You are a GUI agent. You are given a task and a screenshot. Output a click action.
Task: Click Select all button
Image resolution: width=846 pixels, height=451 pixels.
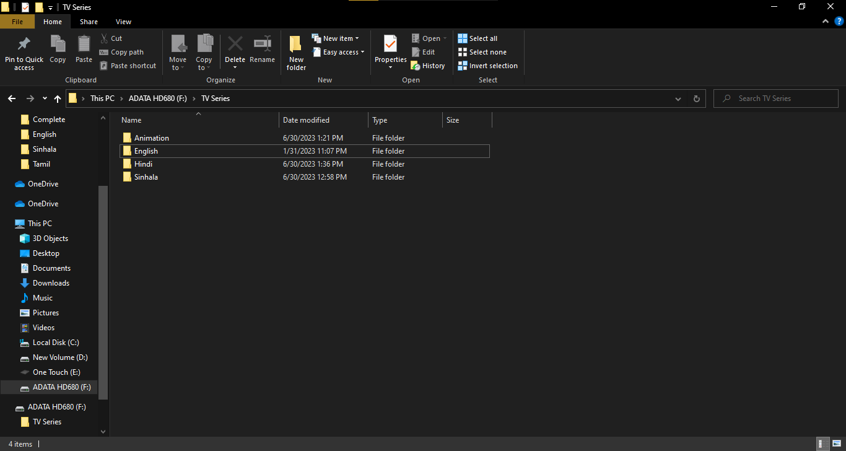(x=478, y=38)
